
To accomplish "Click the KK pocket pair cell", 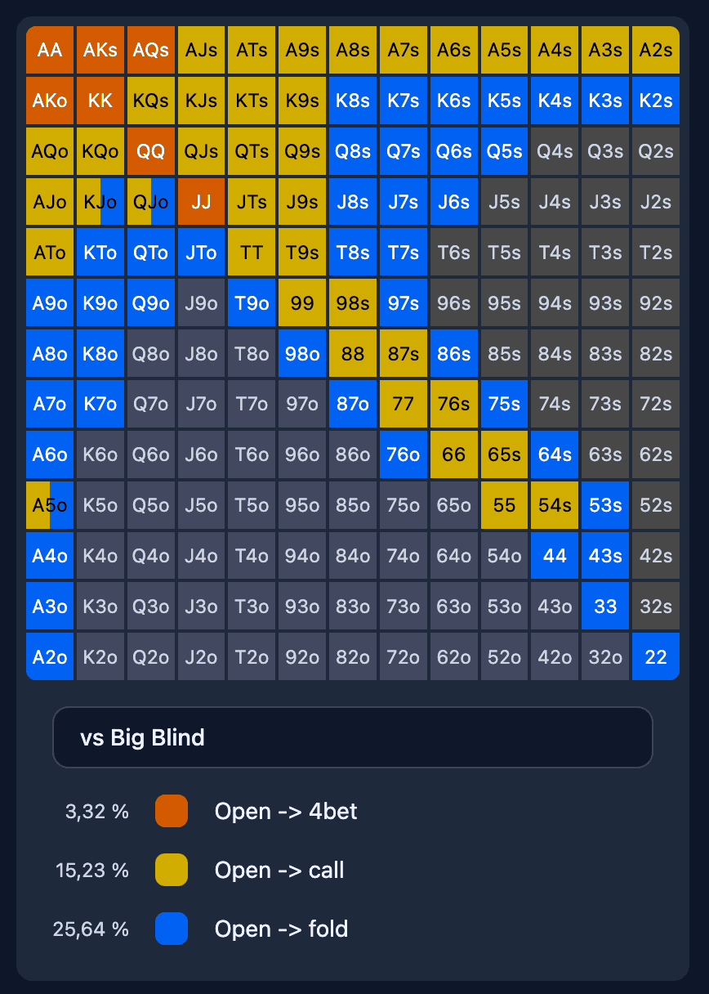I will [x=100, y=101].
